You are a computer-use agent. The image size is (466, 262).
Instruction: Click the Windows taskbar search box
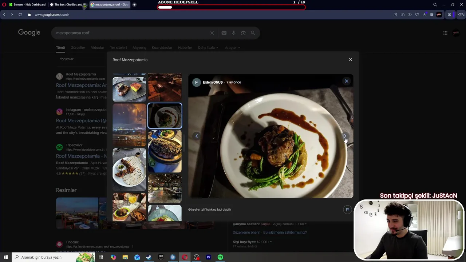click(53, 257)
